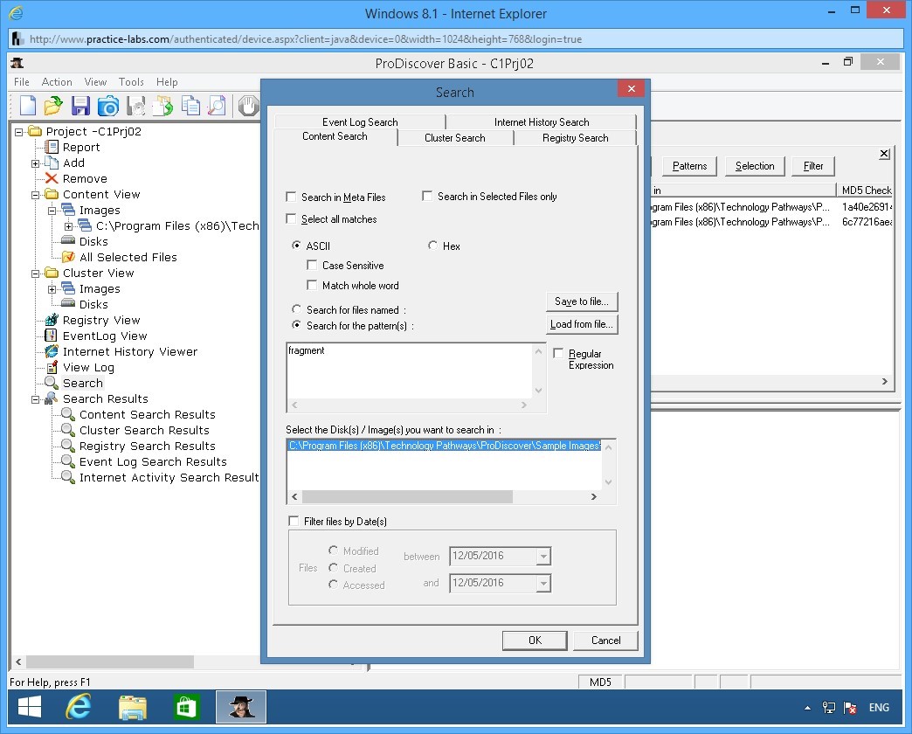Open the between date dropdown
This screenshot has width=912, height=734.
(x=543, y=556)
